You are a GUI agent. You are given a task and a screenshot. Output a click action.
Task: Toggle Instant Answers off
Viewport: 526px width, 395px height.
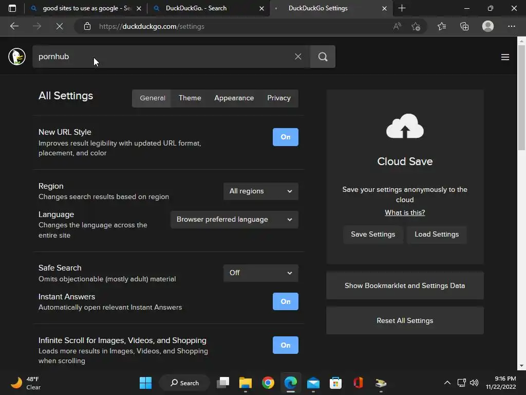(286, 301)
